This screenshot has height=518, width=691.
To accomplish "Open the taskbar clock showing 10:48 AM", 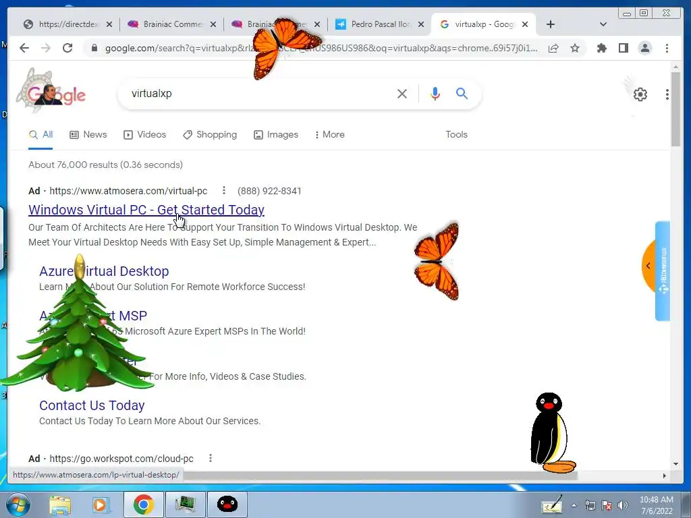I will [x=656, y=505].
